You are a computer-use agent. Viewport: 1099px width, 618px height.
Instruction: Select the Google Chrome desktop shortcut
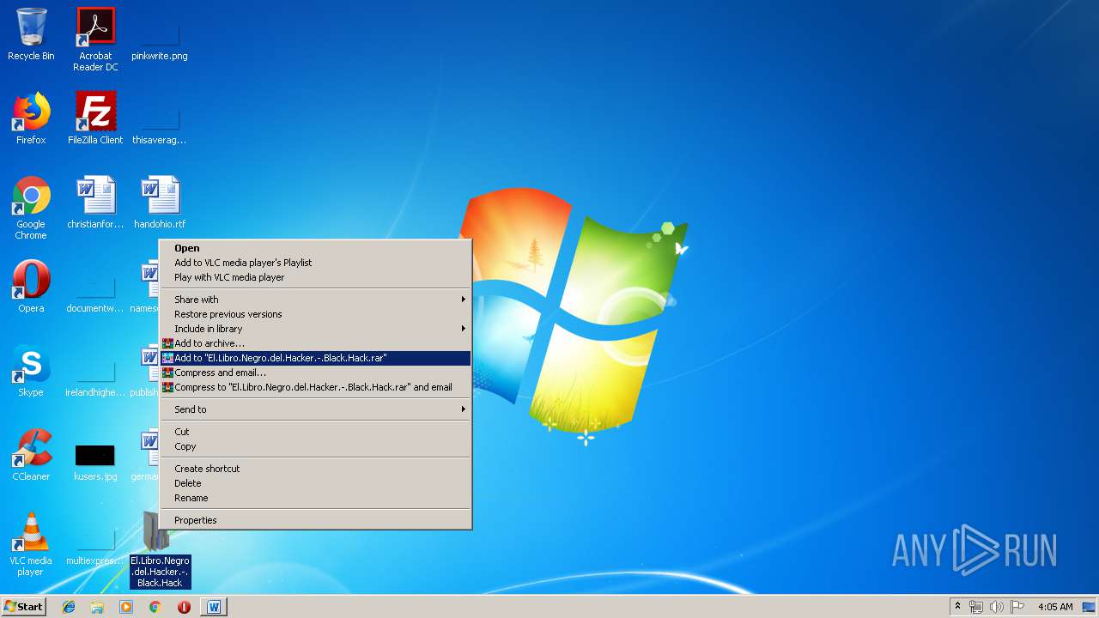pyautogui.click(x=31, y=208)
